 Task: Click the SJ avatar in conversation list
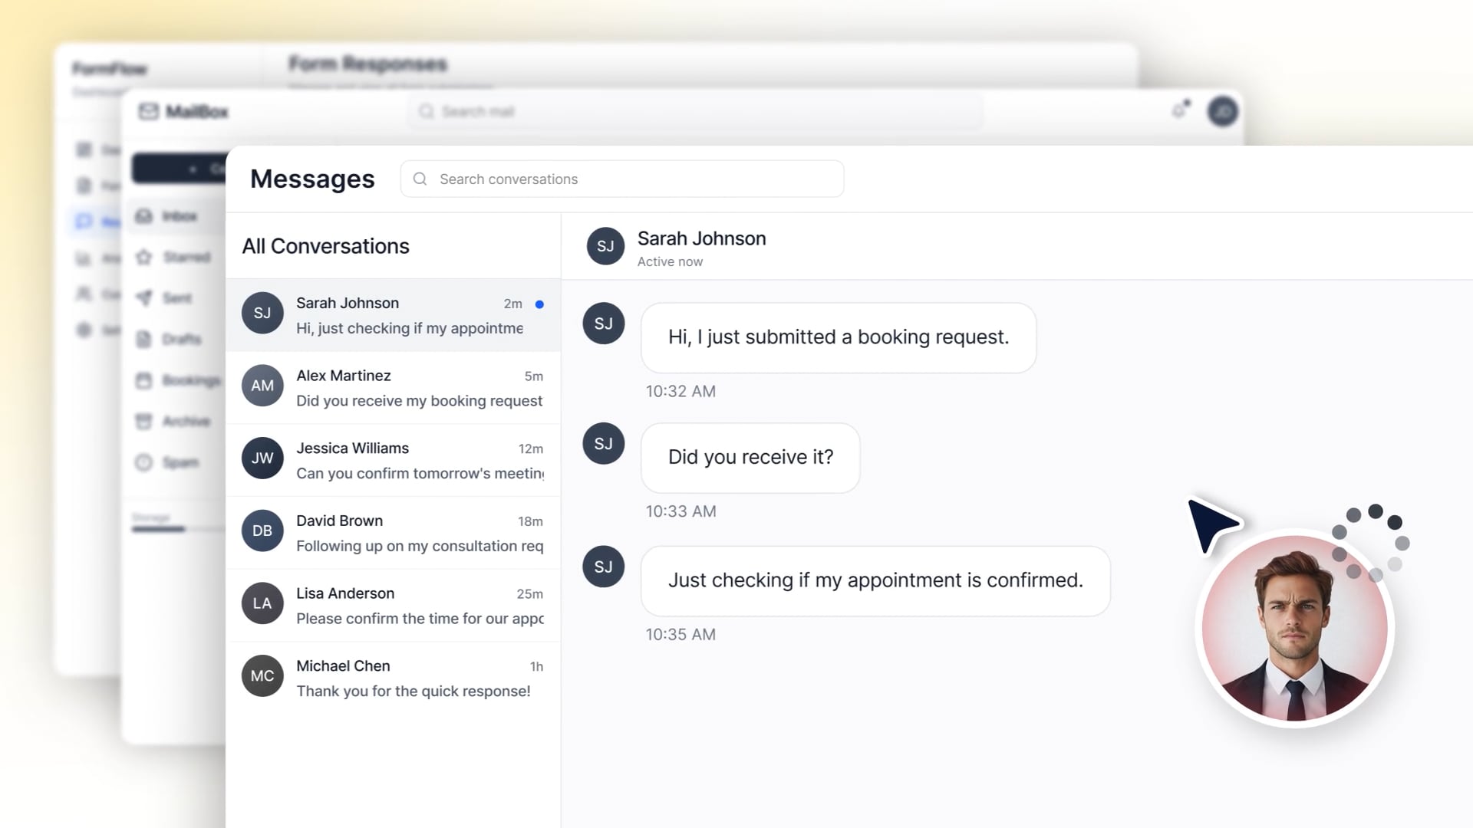point(262,313)
